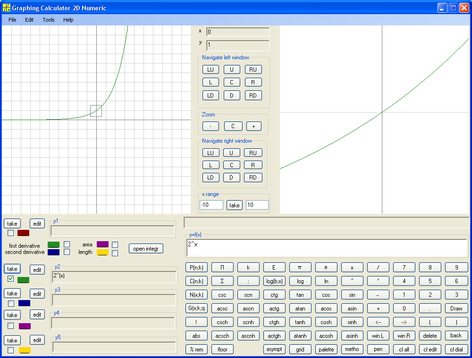The width and height of the screenshot is (472, 358).
Task: Center the left window with C
Action: point(231,82)
